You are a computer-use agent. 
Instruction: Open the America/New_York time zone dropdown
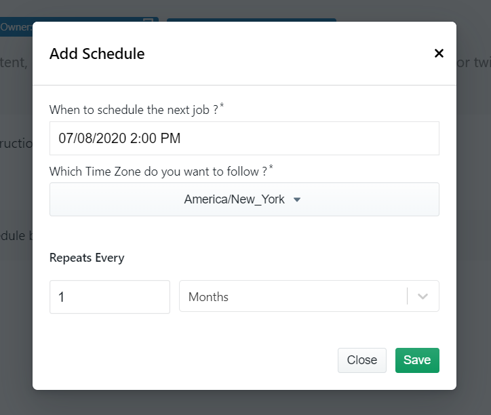[x=244, y=199]
